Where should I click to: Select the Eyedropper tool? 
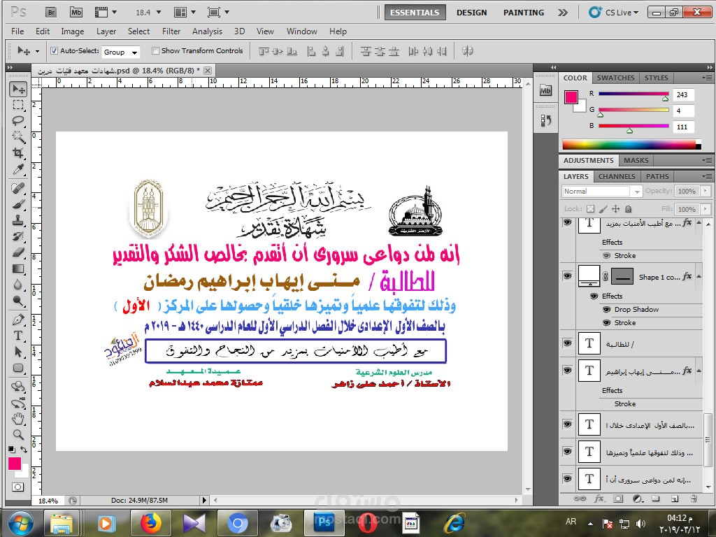(20, 169)
